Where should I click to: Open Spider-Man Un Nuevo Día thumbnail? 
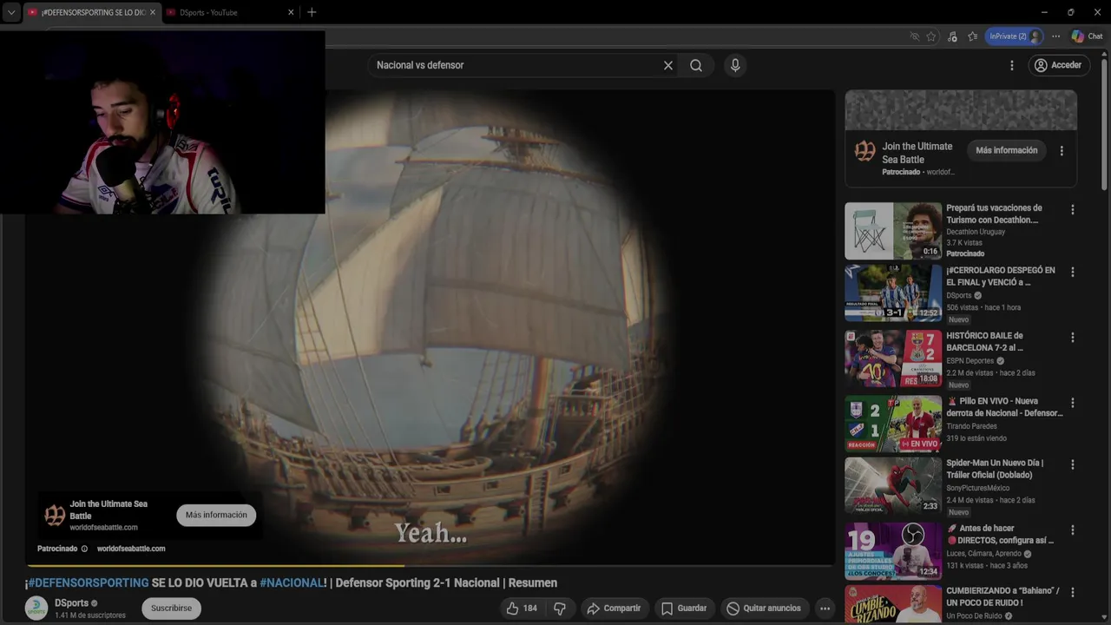click(893, 486)
